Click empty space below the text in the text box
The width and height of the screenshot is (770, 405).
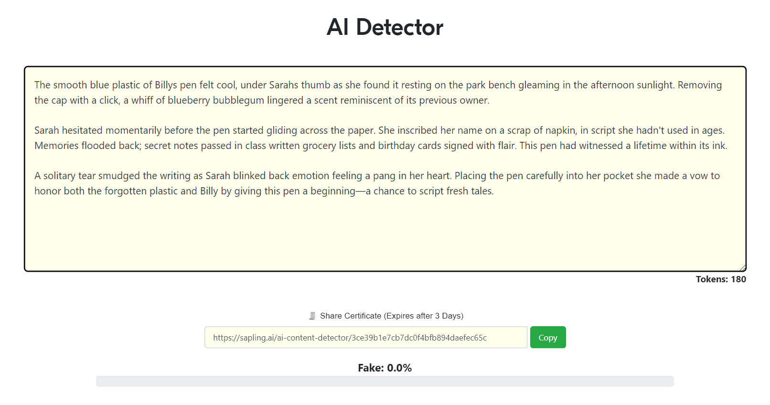(385, 234)
